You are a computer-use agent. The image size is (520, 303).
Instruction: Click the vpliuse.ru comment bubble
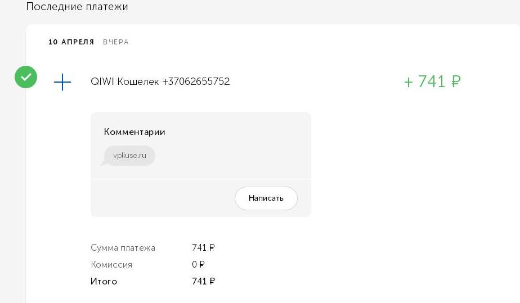[129, 156]
